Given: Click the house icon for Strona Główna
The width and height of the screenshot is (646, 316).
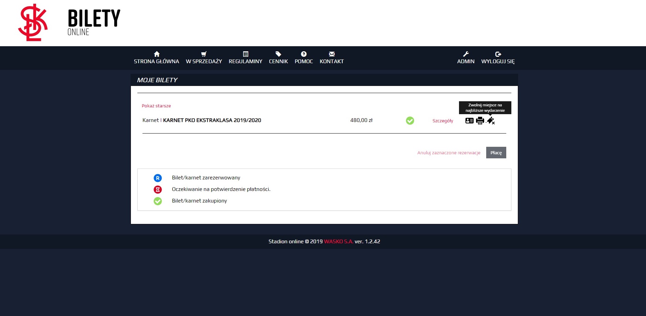Looking at the screenshot, I should click(156, 54).
